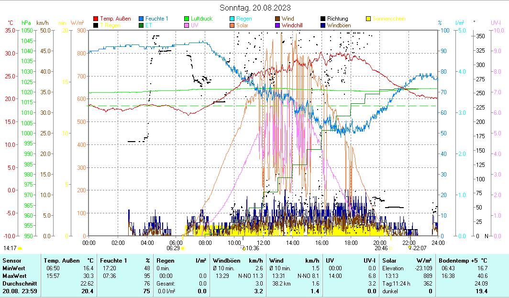Click the 22:07 marker below time axis
This screenshot has height=298, width=509.
[x=409, y=248]
